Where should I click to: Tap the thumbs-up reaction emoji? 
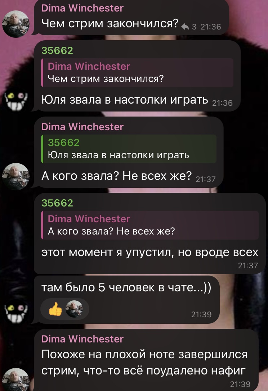coord(55,309)
